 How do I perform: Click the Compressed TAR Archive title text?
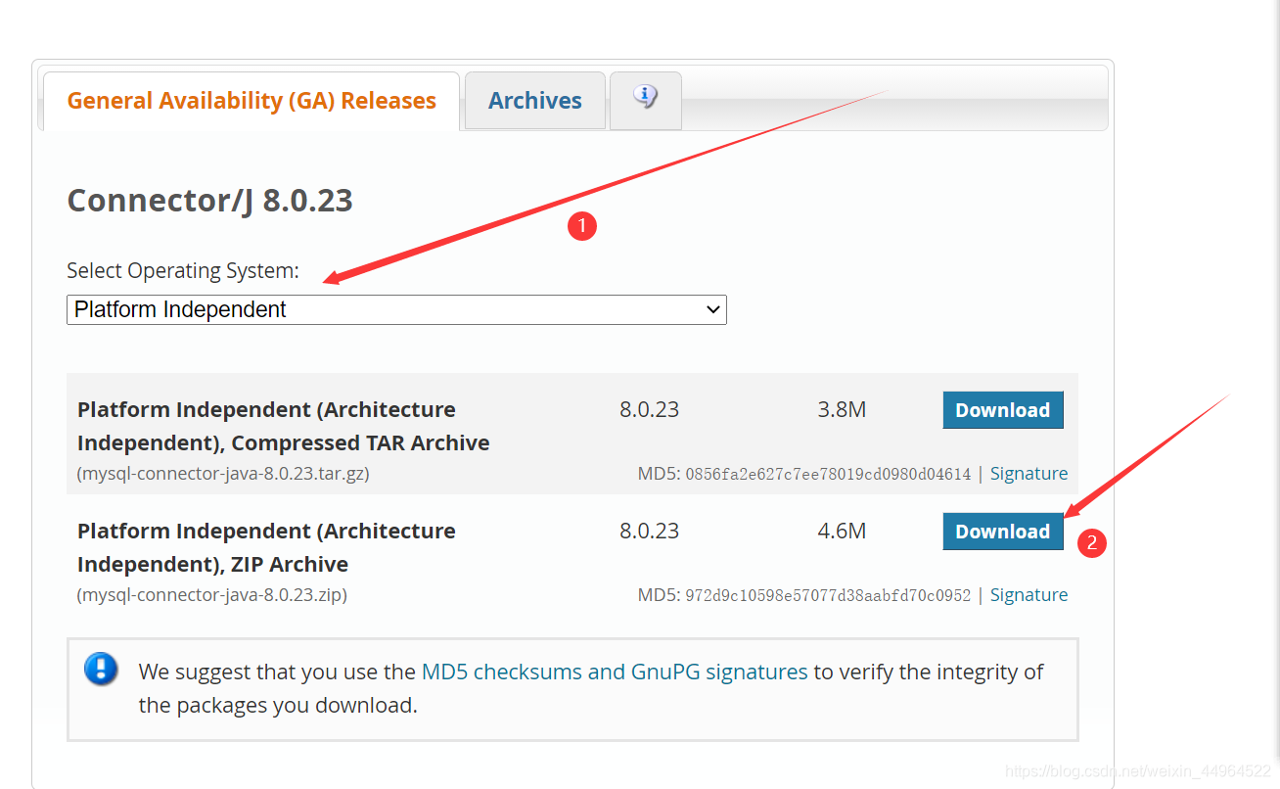tap(284, 426)
